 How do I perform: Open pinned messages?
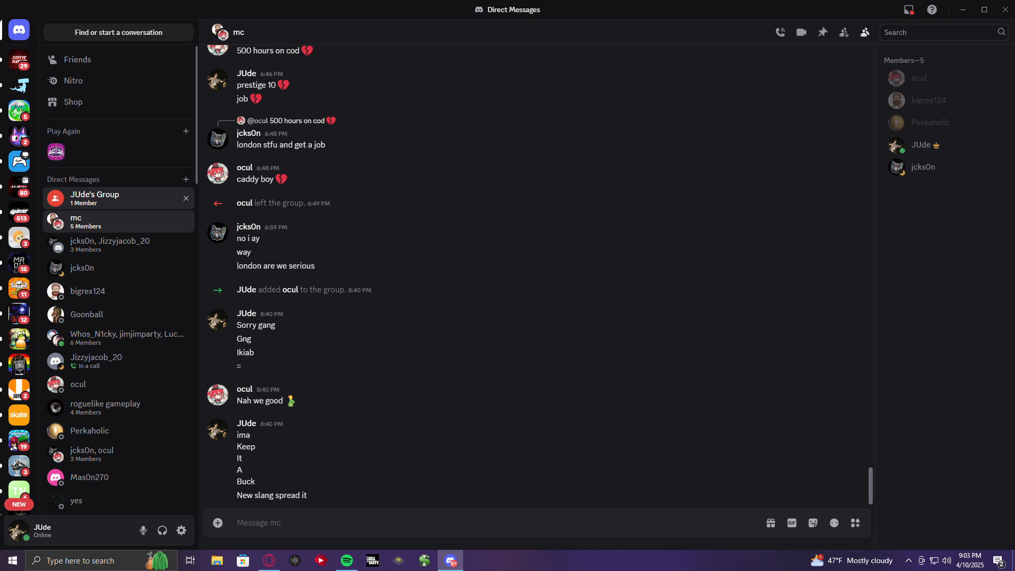click(823, 32)
